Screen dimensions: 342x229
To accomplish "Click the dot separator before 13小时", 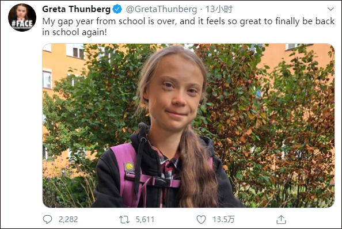I will point(201,9).
